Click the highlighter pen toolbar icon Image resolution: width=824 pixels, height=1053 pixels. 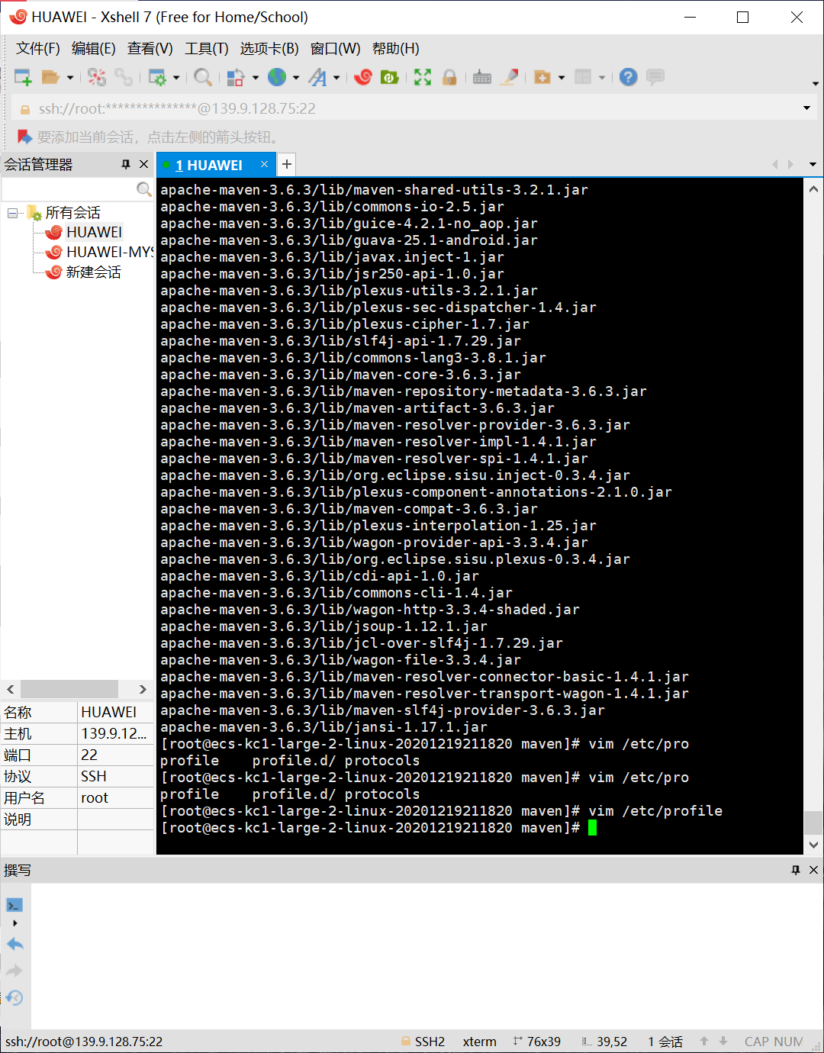510,77
